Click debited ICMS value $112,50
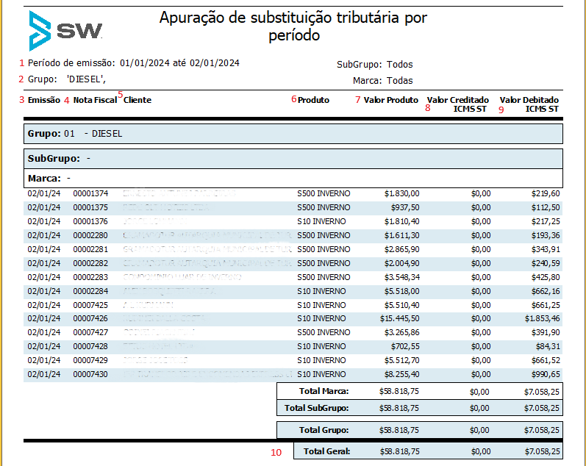 pyautogui.click(x=546, y=207)
